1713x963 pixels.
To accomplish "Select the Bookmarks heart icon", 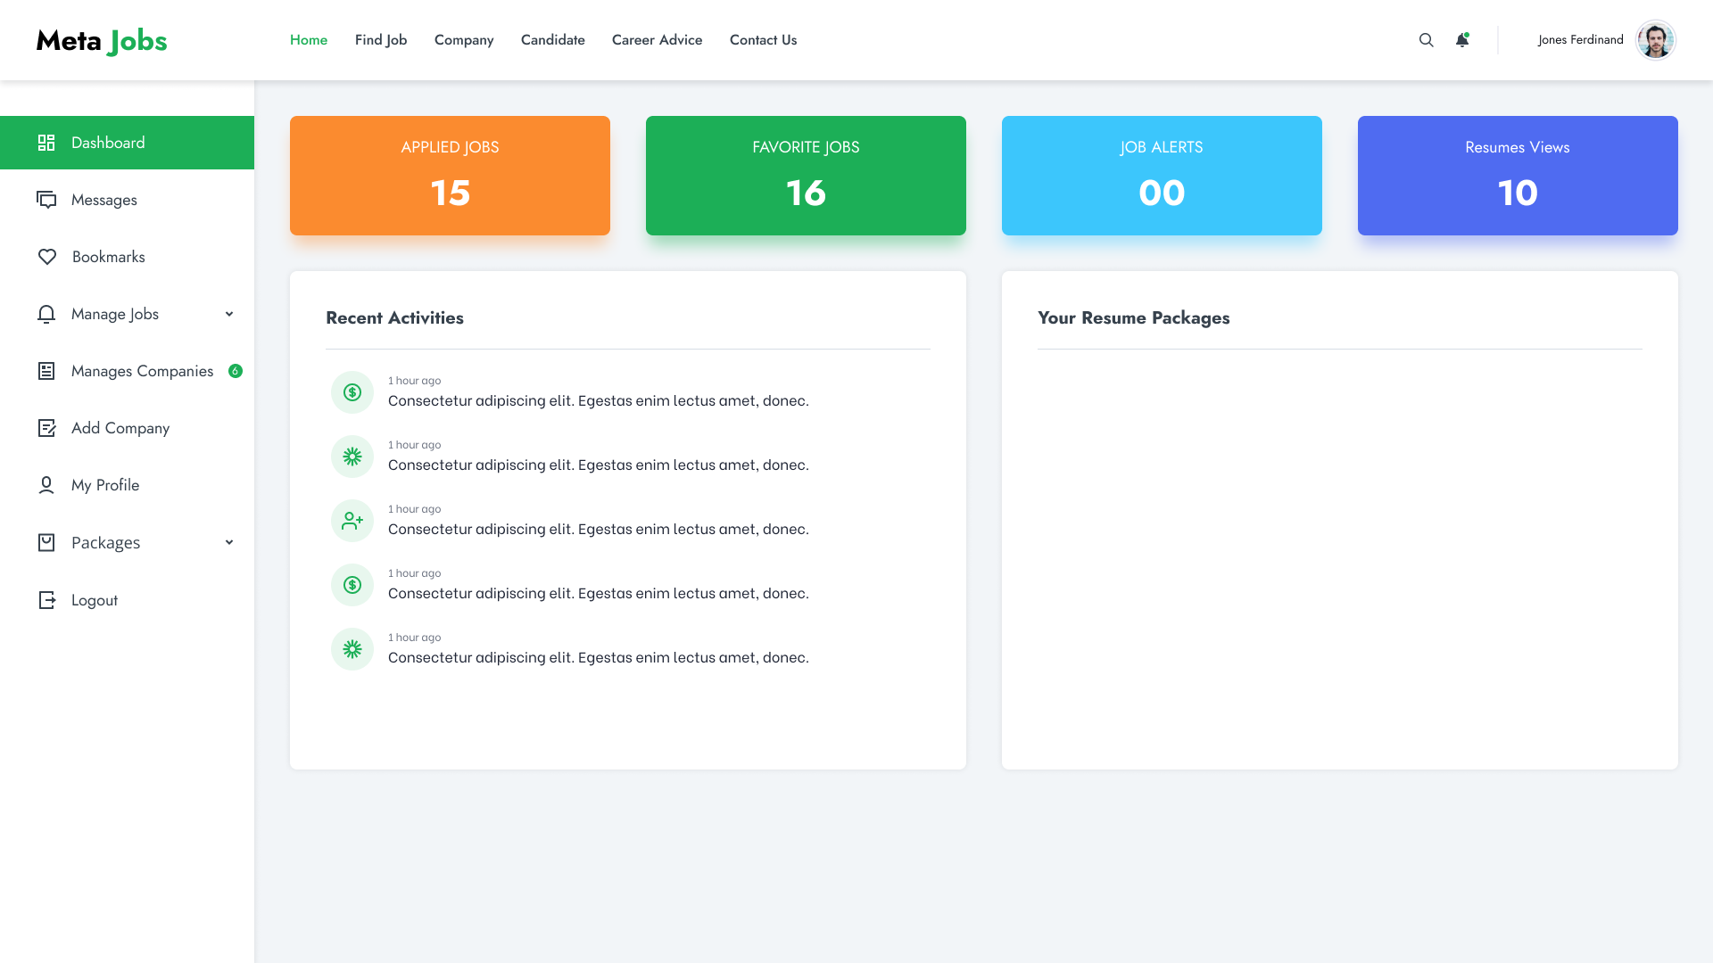I will tap(48, 257).
